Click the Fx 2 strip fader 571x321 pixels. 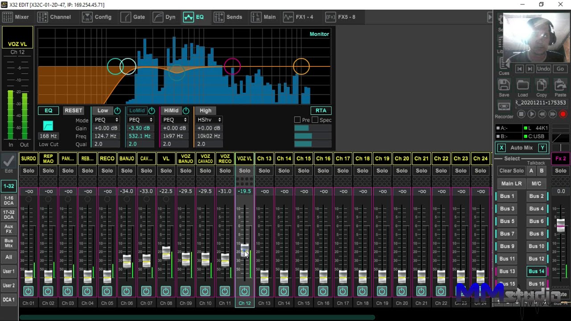(560, 225)
